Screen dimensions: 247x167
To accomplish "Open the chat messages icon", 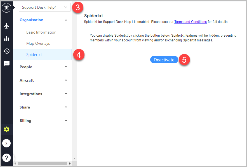I will point(6,63).
